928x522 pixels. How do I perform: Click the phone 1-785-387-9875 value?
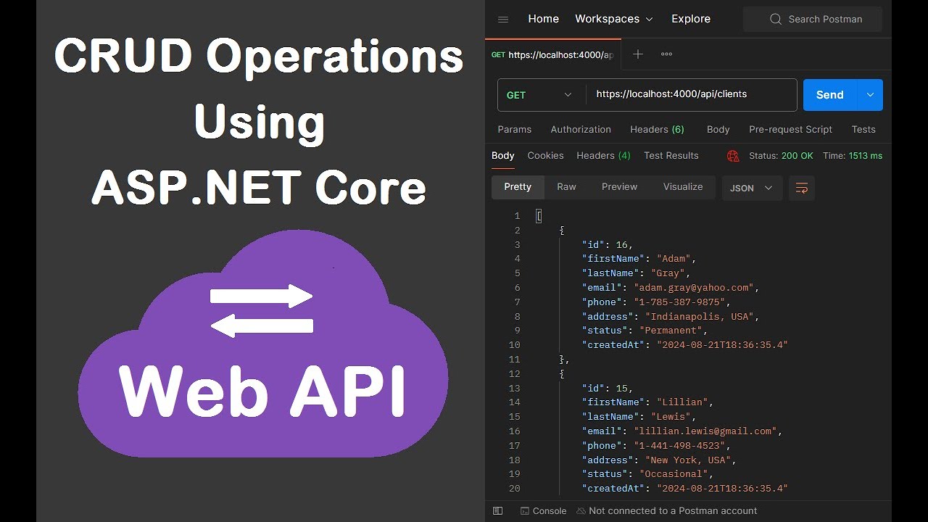679,302
